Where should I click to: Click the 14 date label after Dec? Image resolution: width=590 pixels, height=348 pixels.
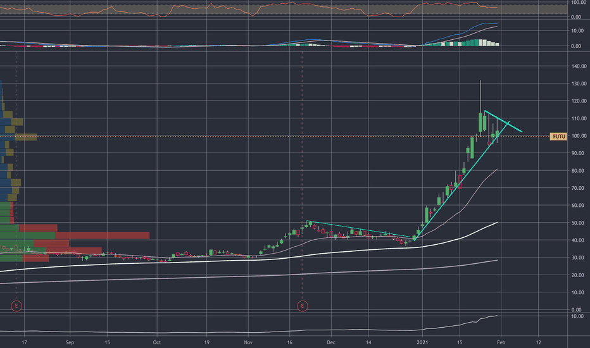point(368,342)
